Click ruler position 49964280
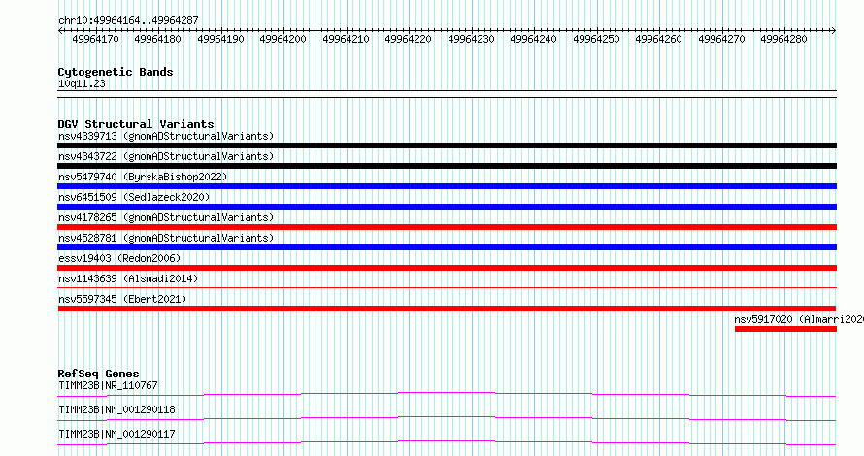This screenshot has height=456, width=864. (x=783, y=39)
